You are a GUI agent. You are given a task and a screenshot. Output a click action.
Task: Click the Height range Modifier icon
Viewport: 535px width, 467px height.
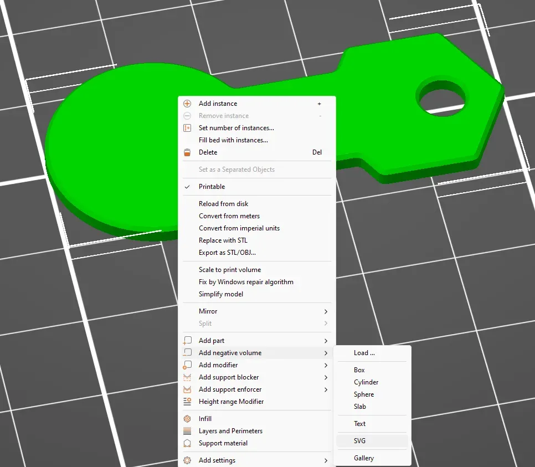pos(187,402)
